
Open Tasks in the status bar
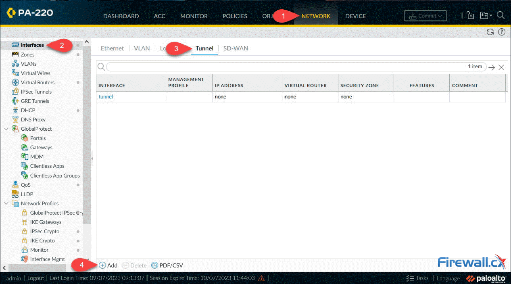click(x=417, y=278)
